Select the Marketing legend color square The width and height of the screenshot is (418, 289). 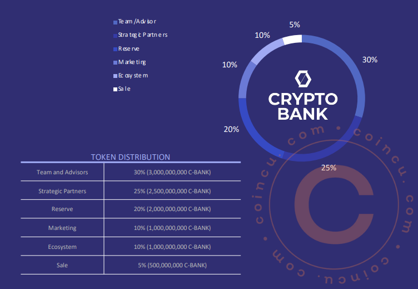pyautogui.click(x=115, y=62)
